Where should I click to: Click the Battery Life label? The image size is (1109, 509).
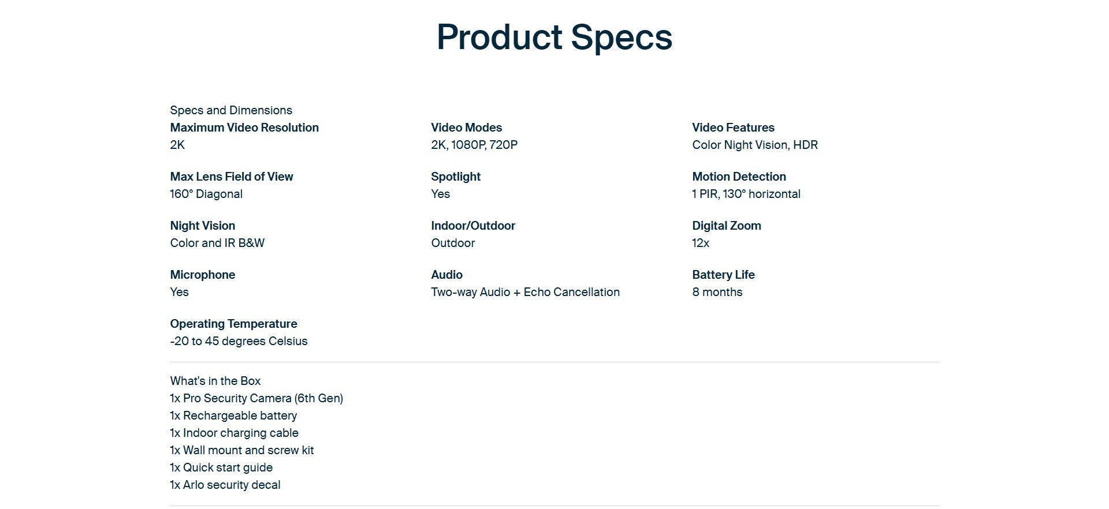(x=723, y=275)
